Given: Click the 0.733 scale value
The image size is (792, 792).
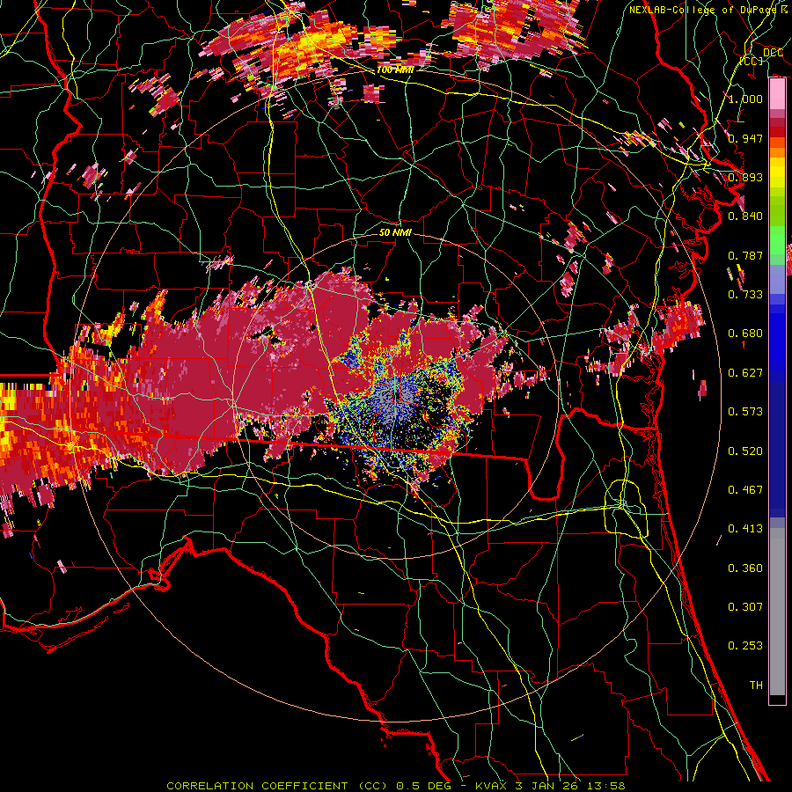Looking at the screenshot, I should point(745,295).
